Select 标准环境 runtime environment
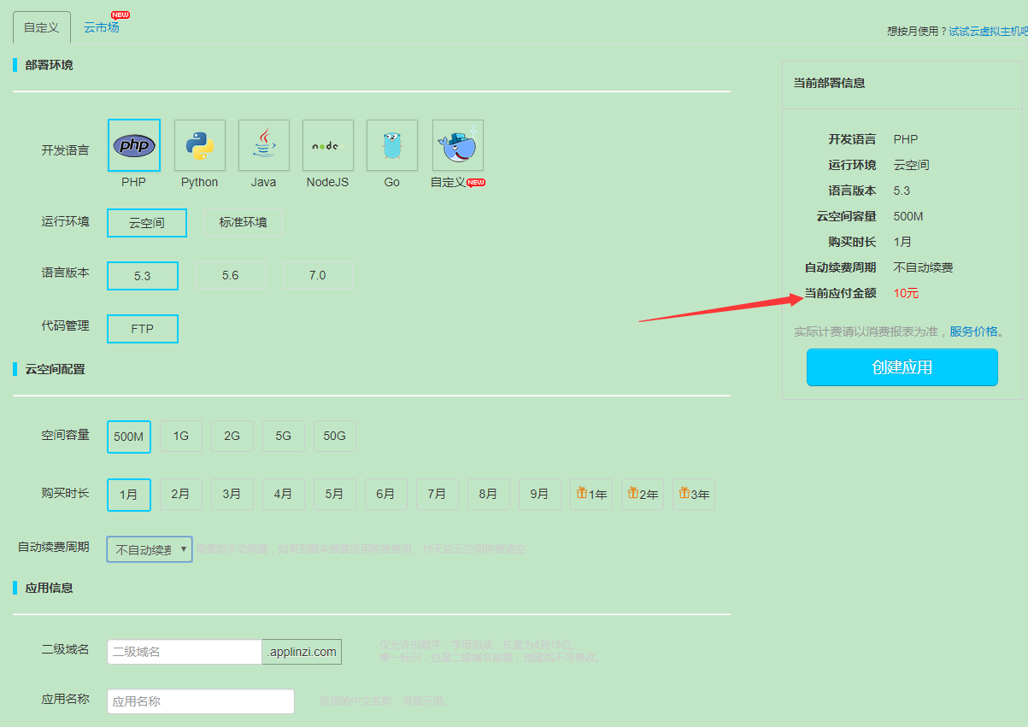 243,222
